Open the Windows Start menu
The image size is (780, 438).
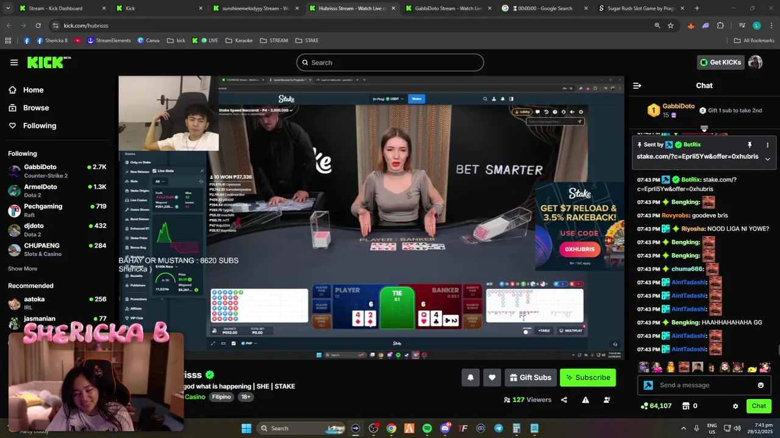click(246, 428)
